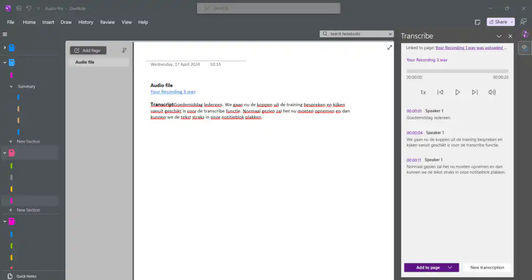The width and height of the screenshot is (532, 280).
Task: Open the Insert ribbon tab
Action: (48, 22)
